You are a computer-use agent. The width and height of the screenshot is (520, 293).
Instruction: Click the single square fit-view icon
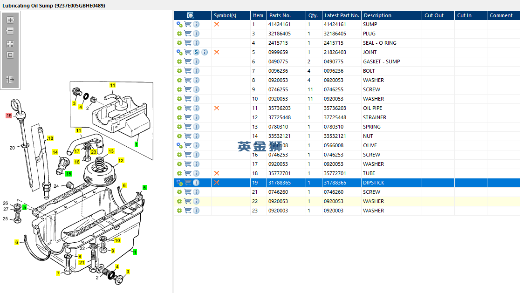[10, 55]
